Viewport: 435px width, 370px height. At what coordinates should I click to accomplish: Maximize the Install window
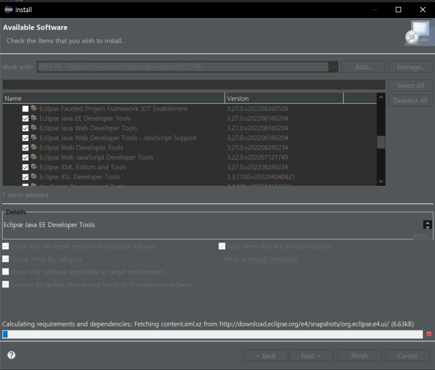coord(398,10)
